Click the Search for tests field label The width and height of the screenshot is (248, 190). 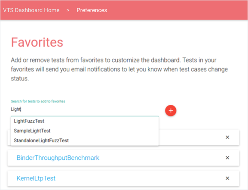(38, 101)
